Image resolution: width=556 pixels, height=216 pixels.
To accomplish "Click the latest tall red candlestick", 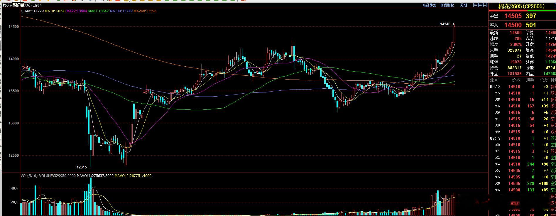I will click(x=454, y=35).
